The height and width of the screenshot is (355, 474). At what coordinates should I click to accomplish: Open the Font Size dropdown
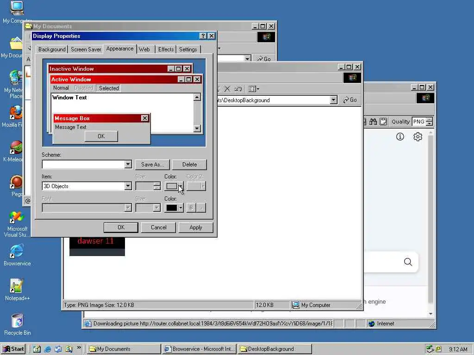156,208
